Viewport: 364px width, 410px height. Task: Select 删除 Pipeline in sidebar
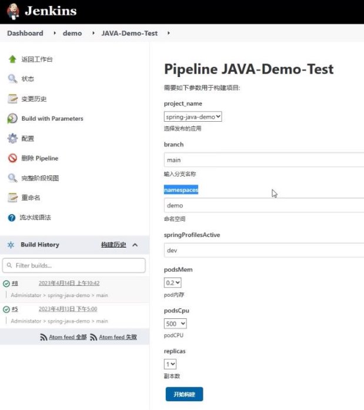[40, 158]
